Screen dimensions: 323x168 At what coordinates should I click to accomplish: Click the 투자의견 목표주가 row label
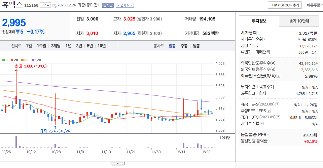tap(257, 87)
